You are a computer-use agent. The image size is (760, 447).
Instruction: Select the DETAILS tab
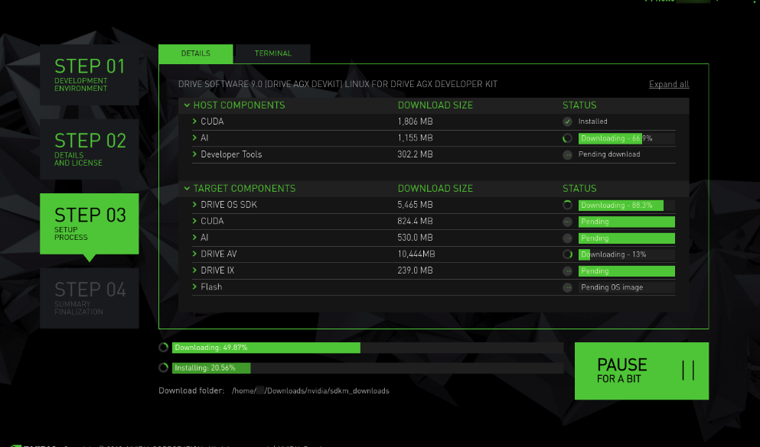tap(196, 53)
